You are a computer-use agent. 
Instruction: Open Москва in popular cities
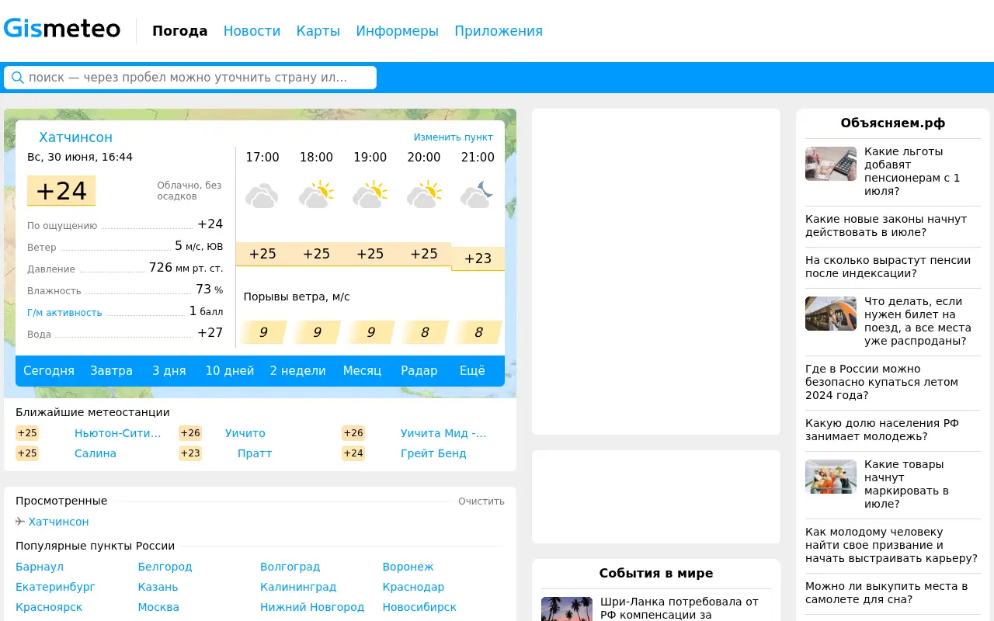pos(158,607)
